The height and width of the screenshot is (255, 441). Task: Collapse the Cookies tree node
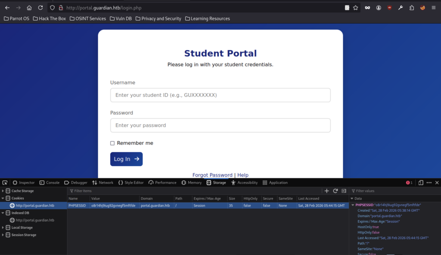(3, 198)
